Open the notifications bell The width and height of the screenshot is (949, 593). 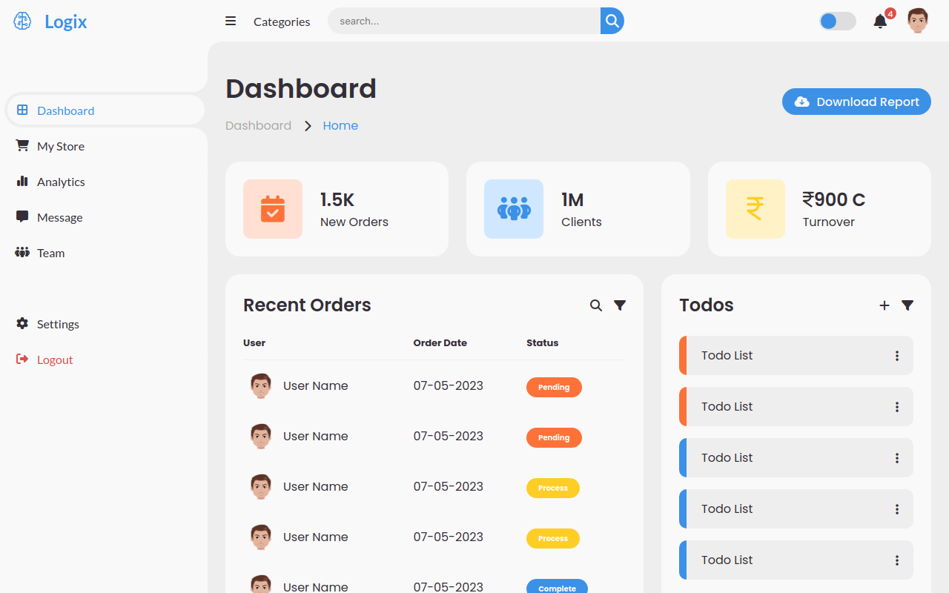click(880, 21)
